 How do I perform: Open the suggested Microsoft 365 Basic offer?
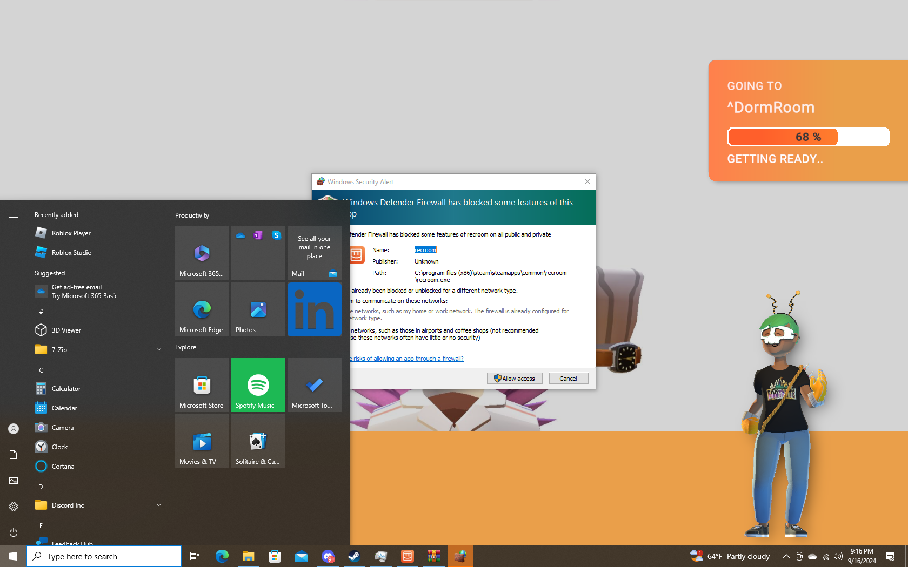pyautogui.click(x=97, y=292)
